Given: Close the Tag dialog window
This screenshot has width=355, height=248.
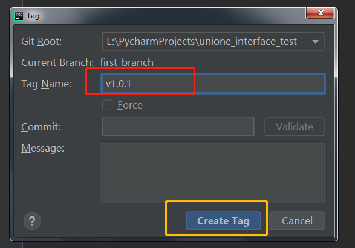Looking at the screenshot, I should click(x=320, y=13).
